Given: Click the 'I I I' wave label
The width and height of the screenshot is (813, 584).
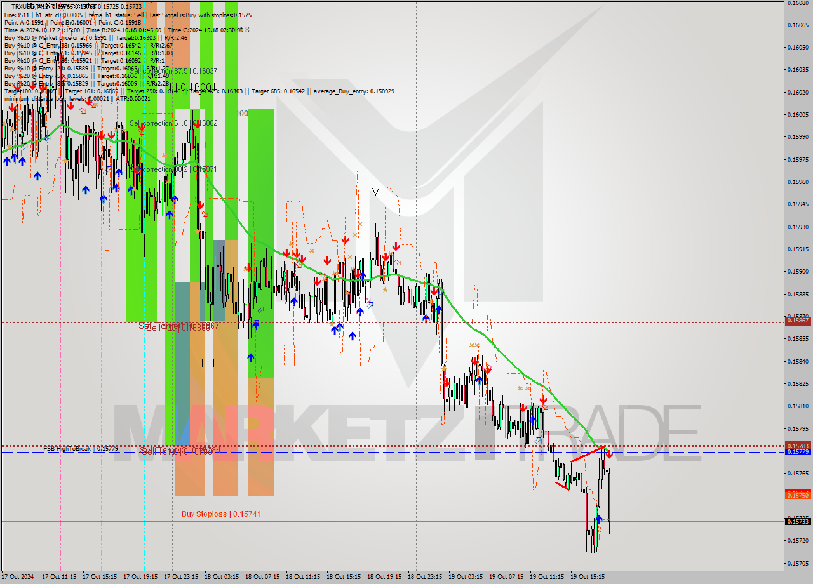Looking at the screenshot, I should [208, 362].
